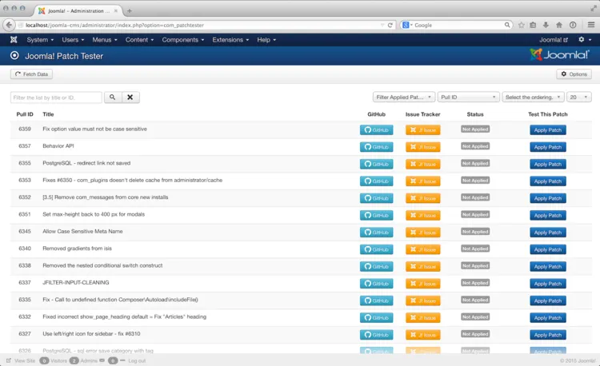Open J! Issue button for pull 6352

tap(423, 198)
